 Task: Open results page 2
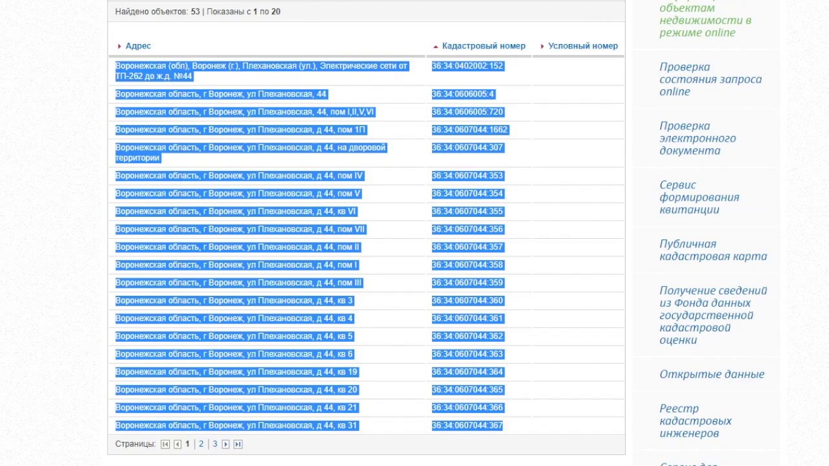[x=201, y=444]
